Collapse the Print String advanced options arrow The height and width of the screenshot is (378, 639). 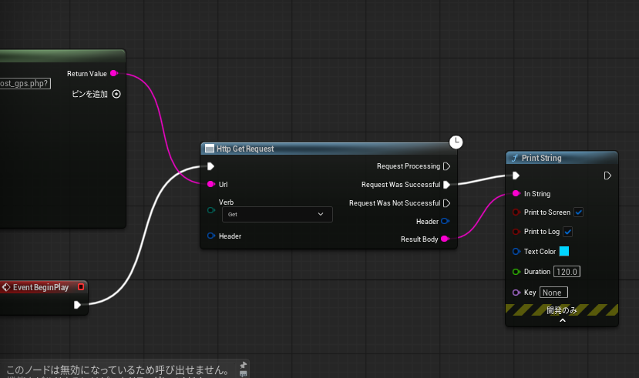pos(562,320)
